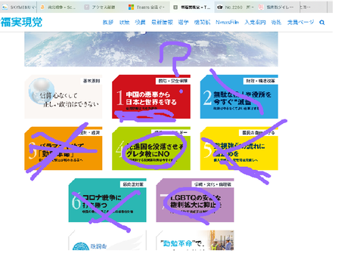Open green card グレタ教にNO

click(151, 149)
